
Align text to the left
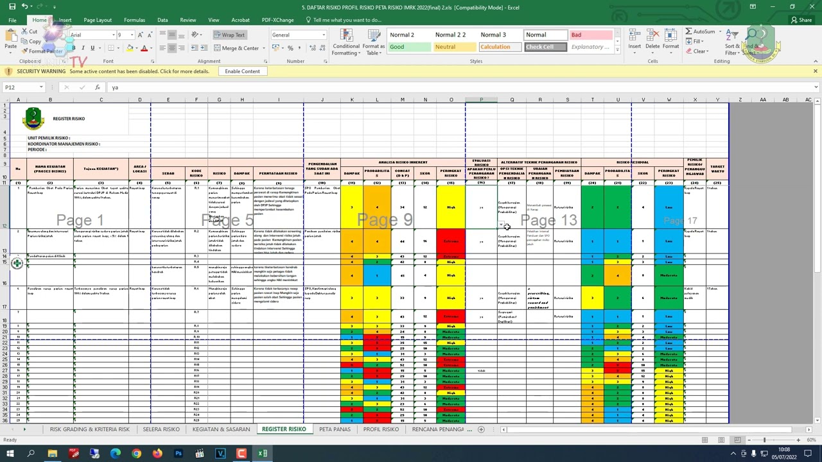pos(162,48)
